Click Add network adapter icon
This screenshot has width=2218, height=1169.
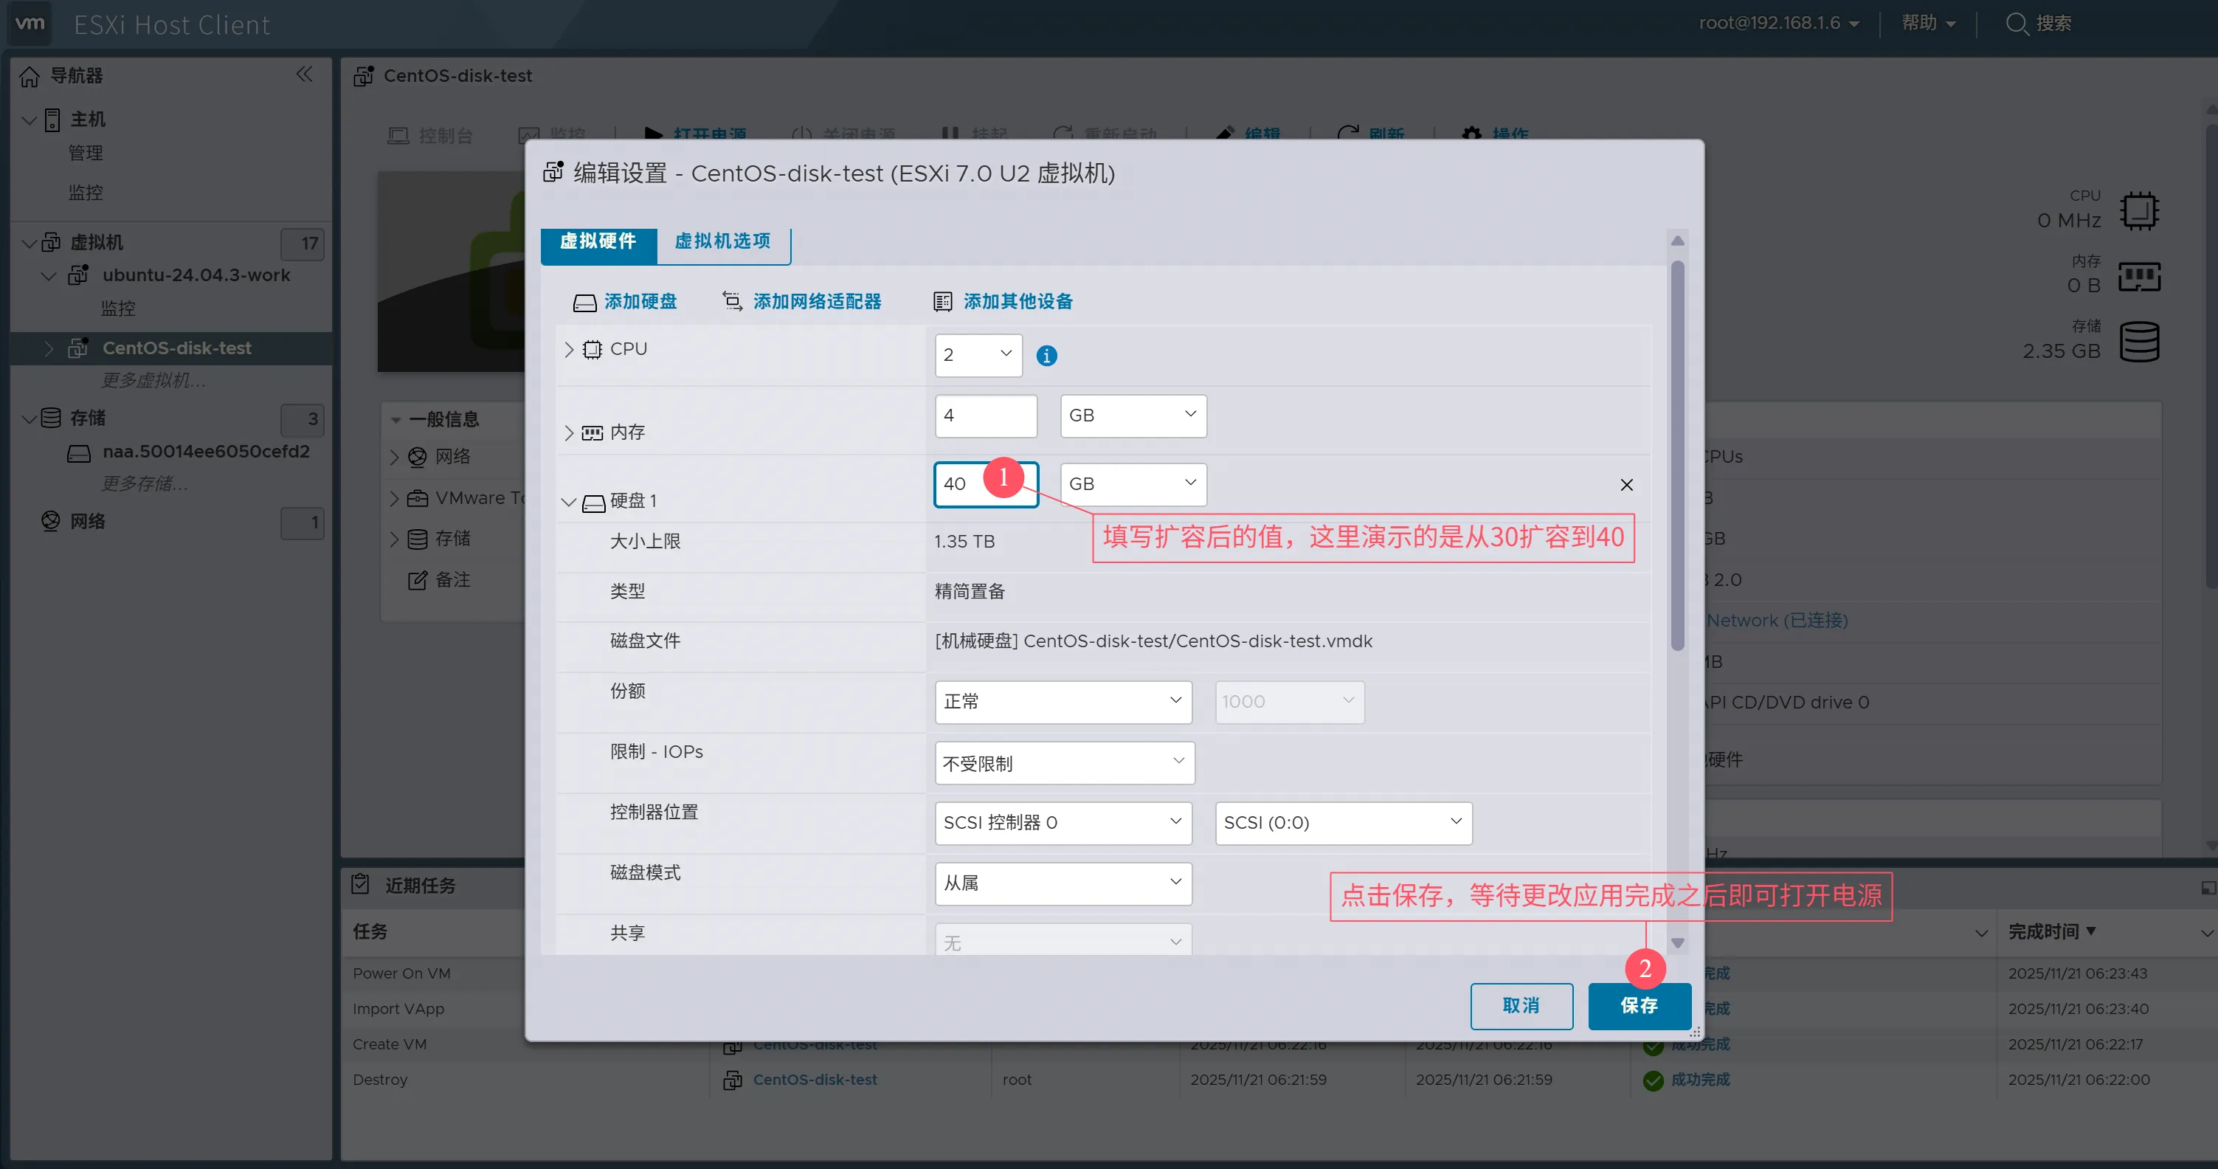732,302
